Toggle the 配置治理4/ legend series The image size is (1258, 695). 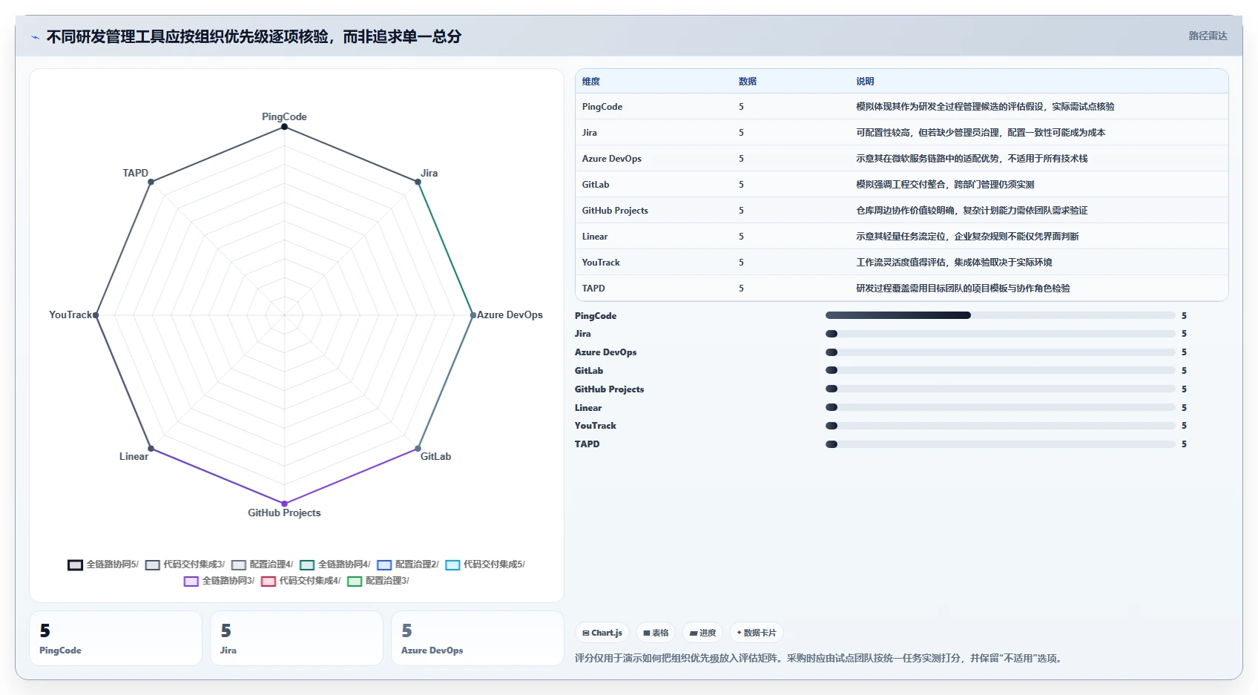coord(263,564)
